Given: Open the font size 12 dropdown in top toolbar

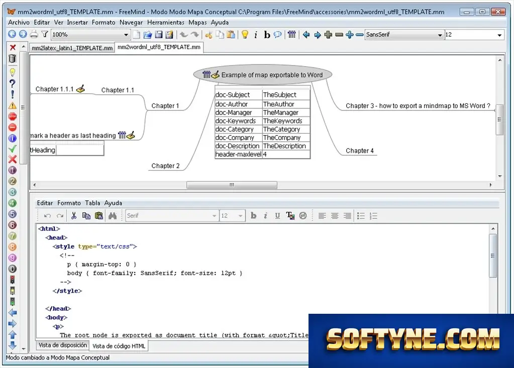Looking at the screenshot, I should coord(474,34).
